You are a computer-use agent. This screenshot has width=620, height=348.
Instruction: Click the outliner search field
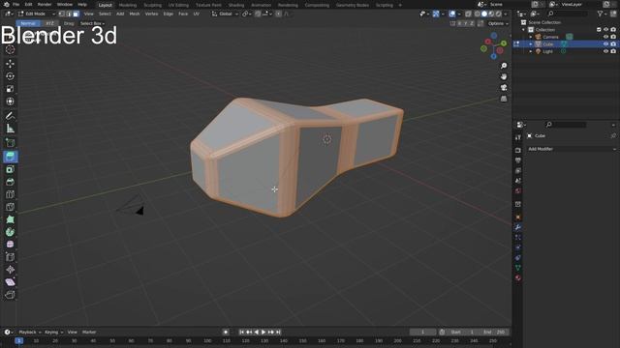(567, 14)
